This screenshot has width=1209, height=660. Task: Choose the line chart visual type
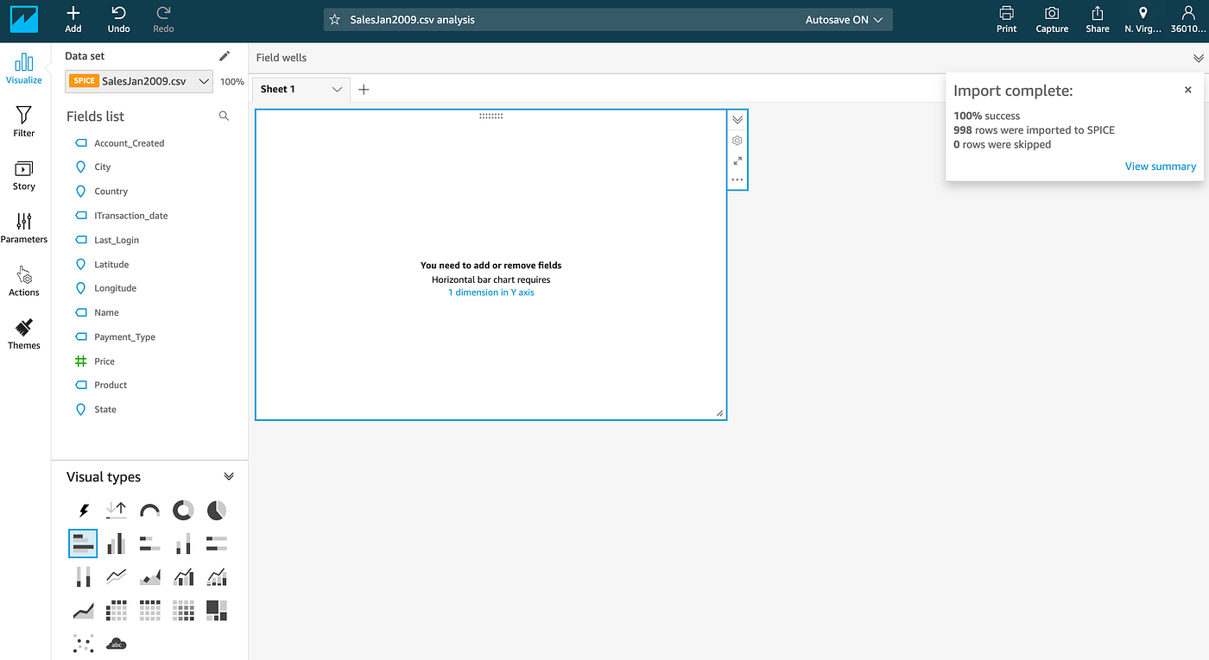(116, 576)
